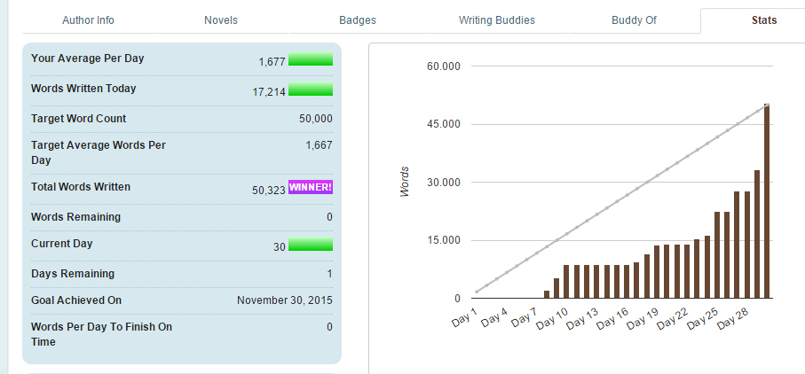Click the green Words Written Today bar
This screenshot has width=805, height=374.
pos(311,90)
